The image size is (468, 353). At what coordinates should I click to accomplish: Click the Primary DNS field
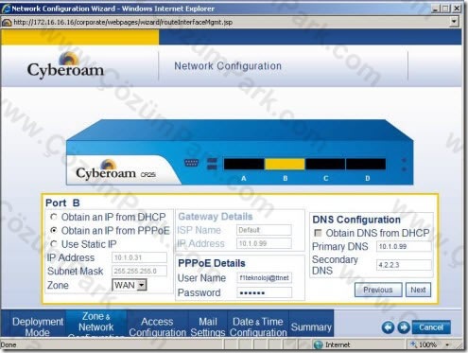pyautogui.click(x=404, y=246)
